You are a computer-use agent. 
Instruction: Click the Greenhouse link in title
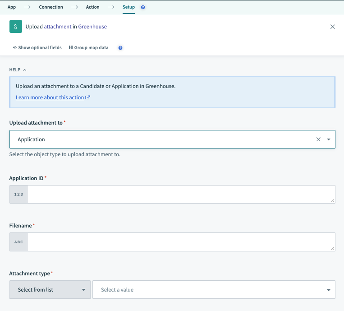(92, 27)
